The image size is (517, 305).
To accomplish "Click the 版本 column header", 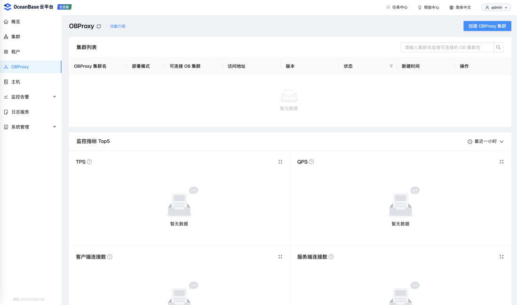I will pyautogui.click(x=290, y=66).
